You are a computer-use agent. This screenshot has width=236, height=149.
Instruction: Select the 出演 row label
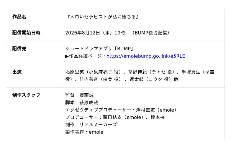pyautogui.click(x=17, y=72)
